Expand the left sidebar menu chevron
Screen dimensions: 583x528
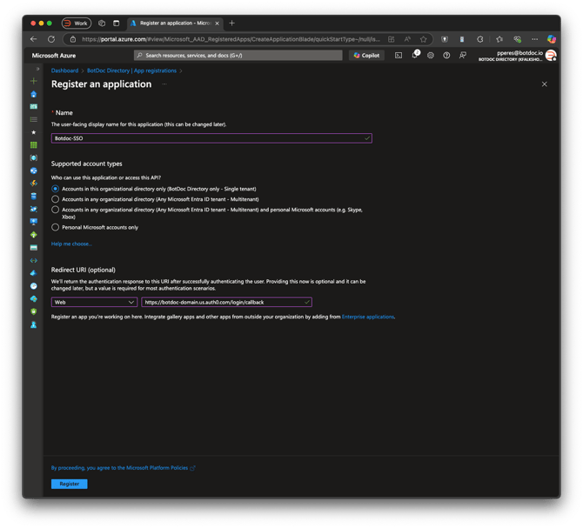(37, 69)
